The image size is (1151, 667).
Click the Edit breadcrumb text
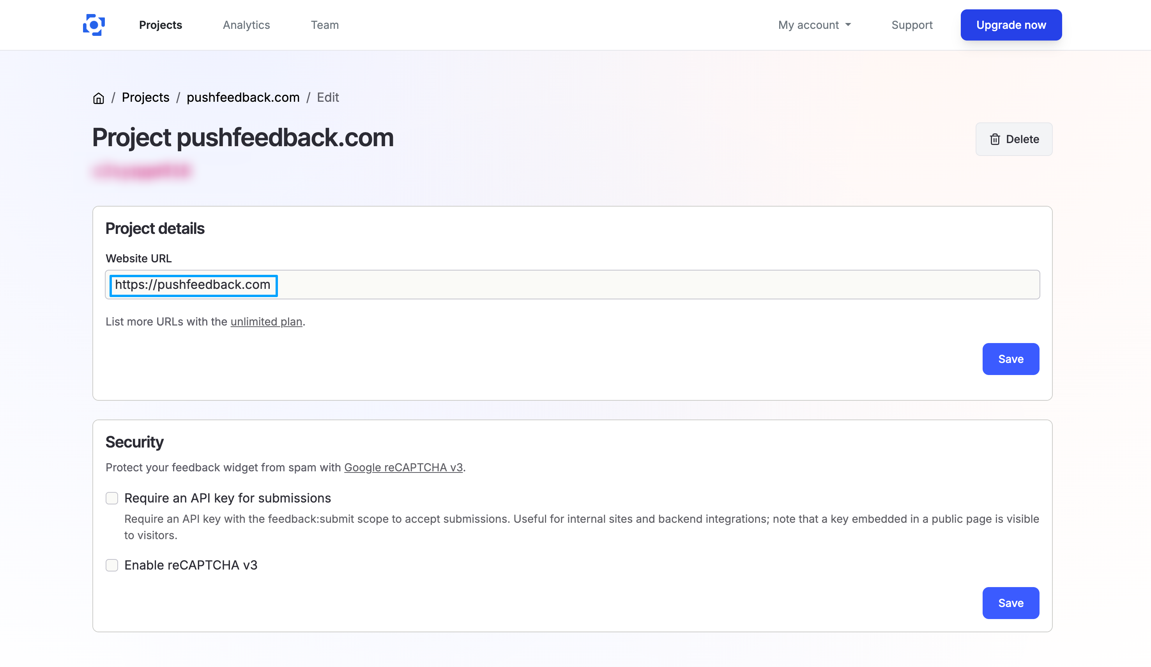click(x=327, y=97)
